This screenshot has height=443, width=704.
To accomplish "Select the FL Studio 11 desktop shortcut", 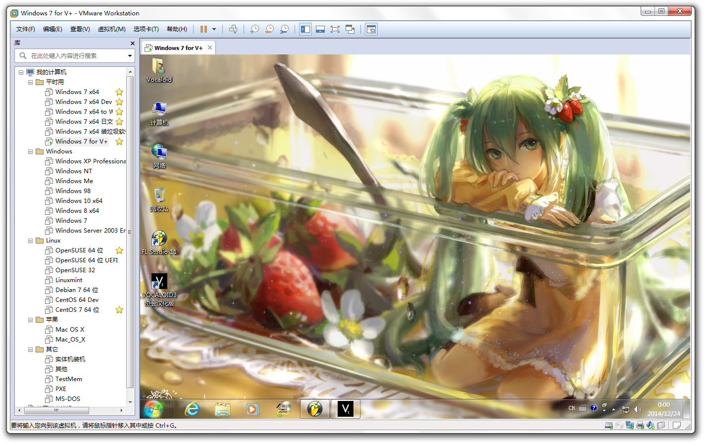I will (x=159, y=242).
